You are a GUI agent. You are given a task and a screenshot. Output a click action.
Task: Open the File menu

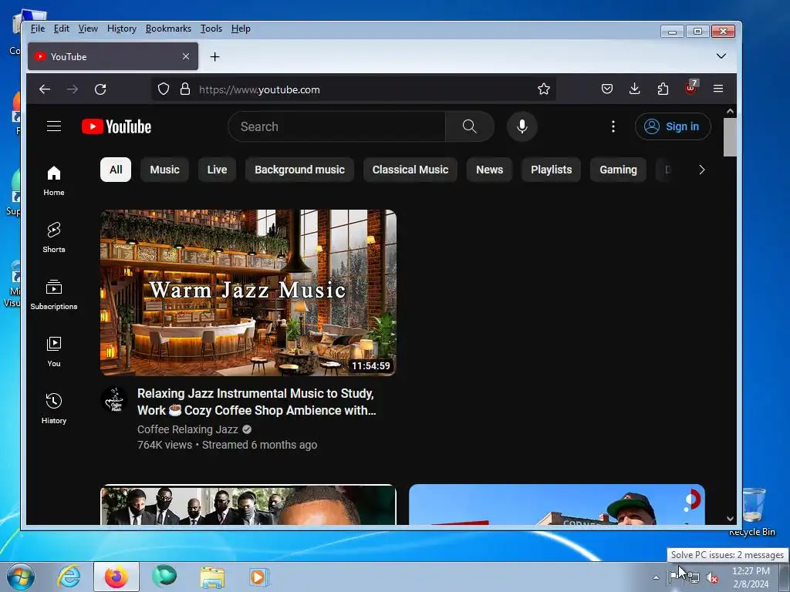(38, 29)
